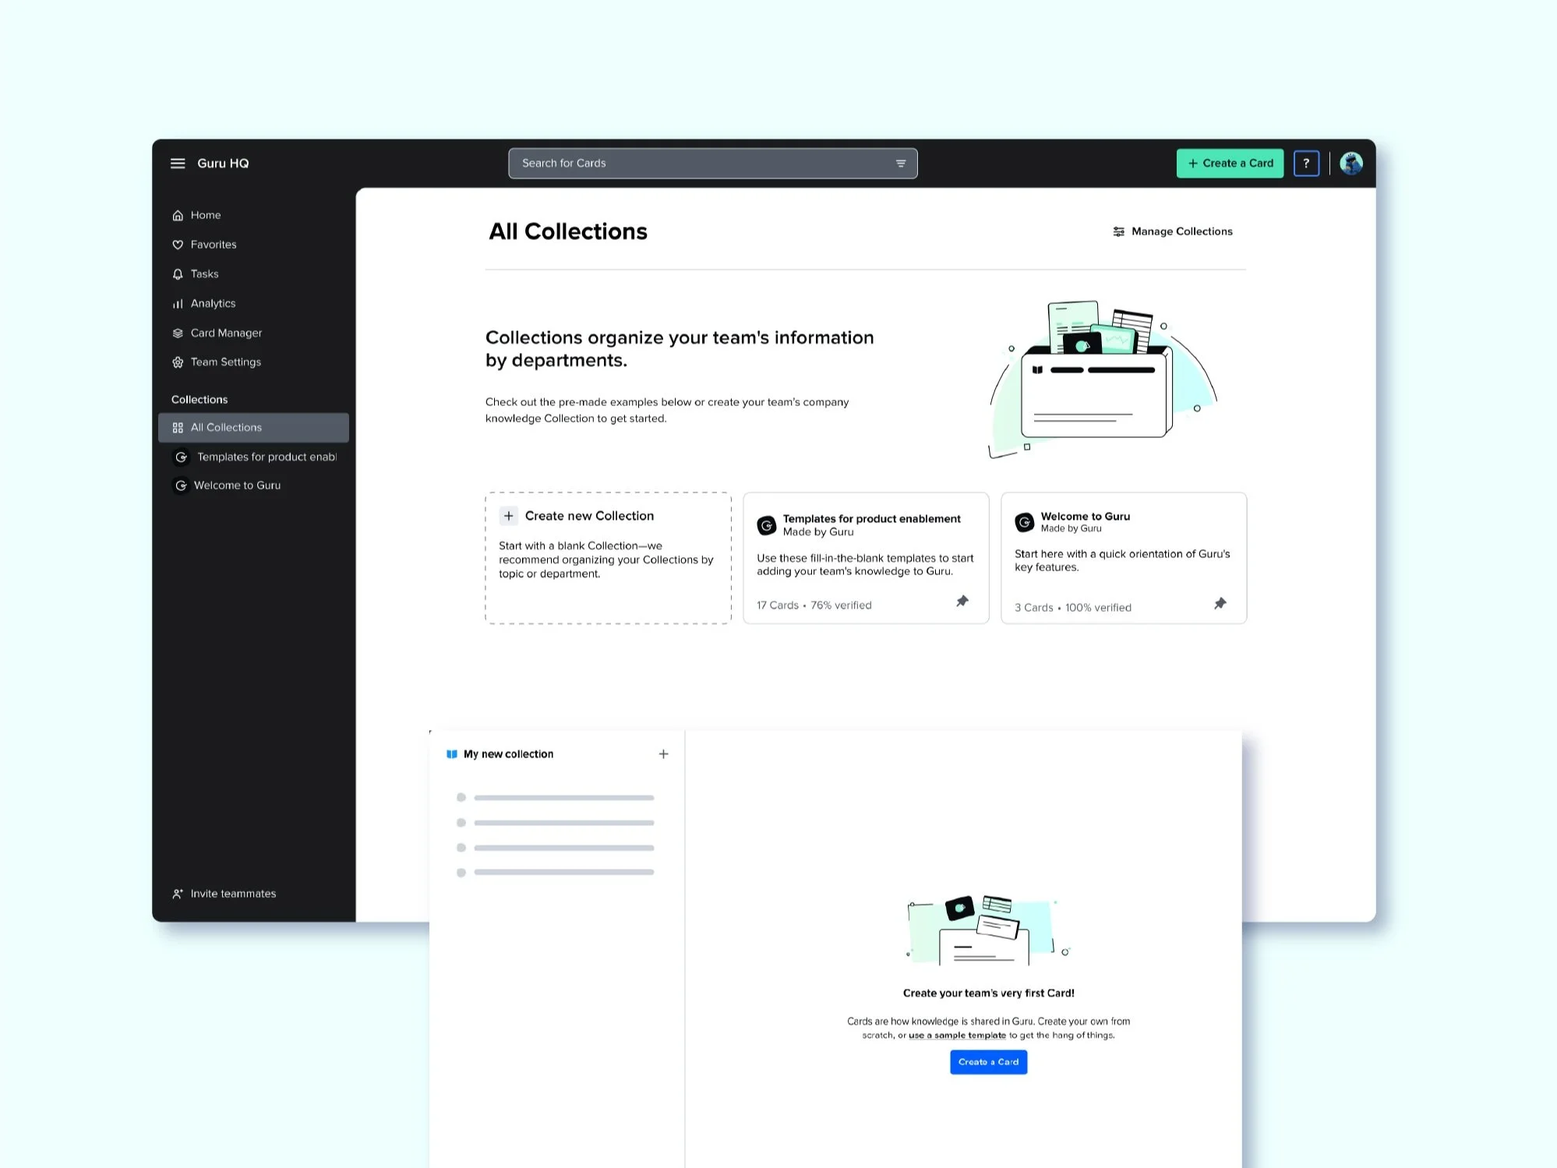Image resolution: width=1557 pixels, height=1168 pixels.
Task: Open the help question mark button
Action: point(1305,164)
